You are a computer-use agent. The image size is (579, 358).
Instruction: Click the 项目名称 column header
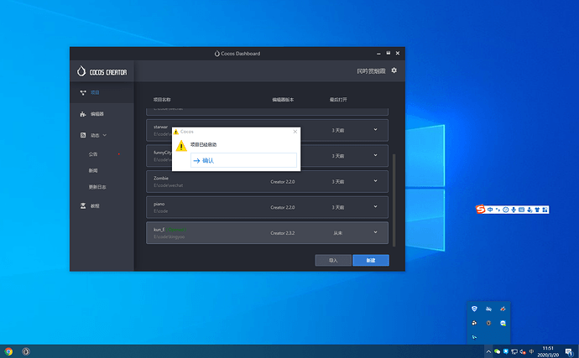point(162,100)
